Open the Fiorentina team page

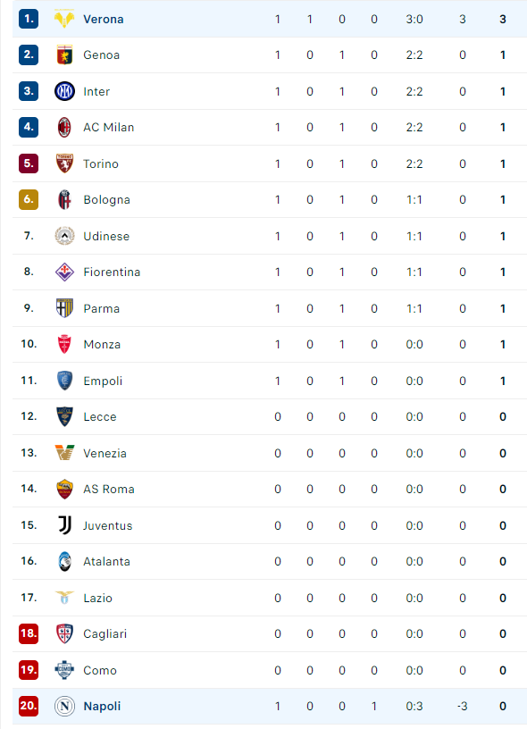point(112,272)
